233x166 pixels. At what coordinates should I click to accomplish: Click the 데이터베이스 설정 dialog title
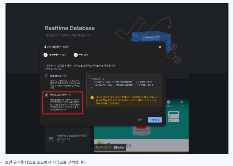[x=56, y=47]
